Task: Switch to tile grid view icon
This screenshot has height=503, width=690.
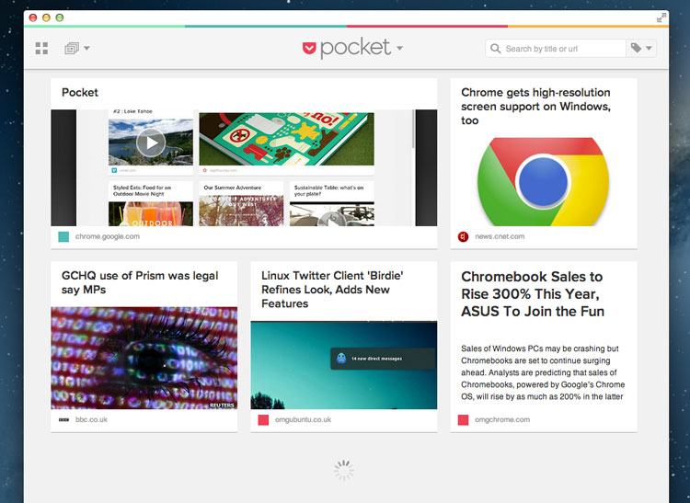Action: [41, 49]
